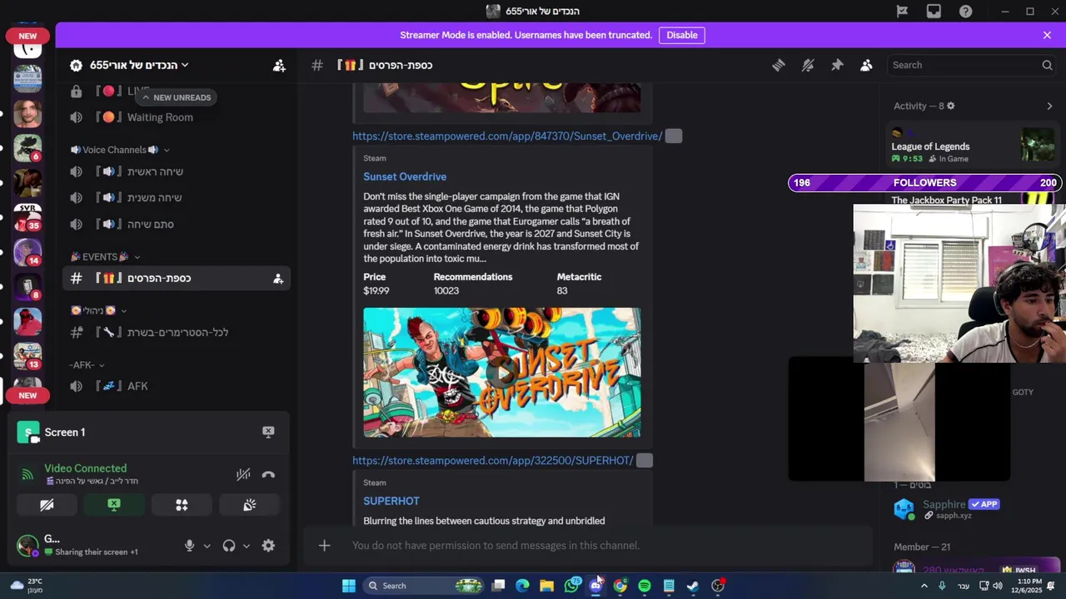
Task: Open the לכל-הסטרימרים-בשרת channel
Action: [176, 332]
